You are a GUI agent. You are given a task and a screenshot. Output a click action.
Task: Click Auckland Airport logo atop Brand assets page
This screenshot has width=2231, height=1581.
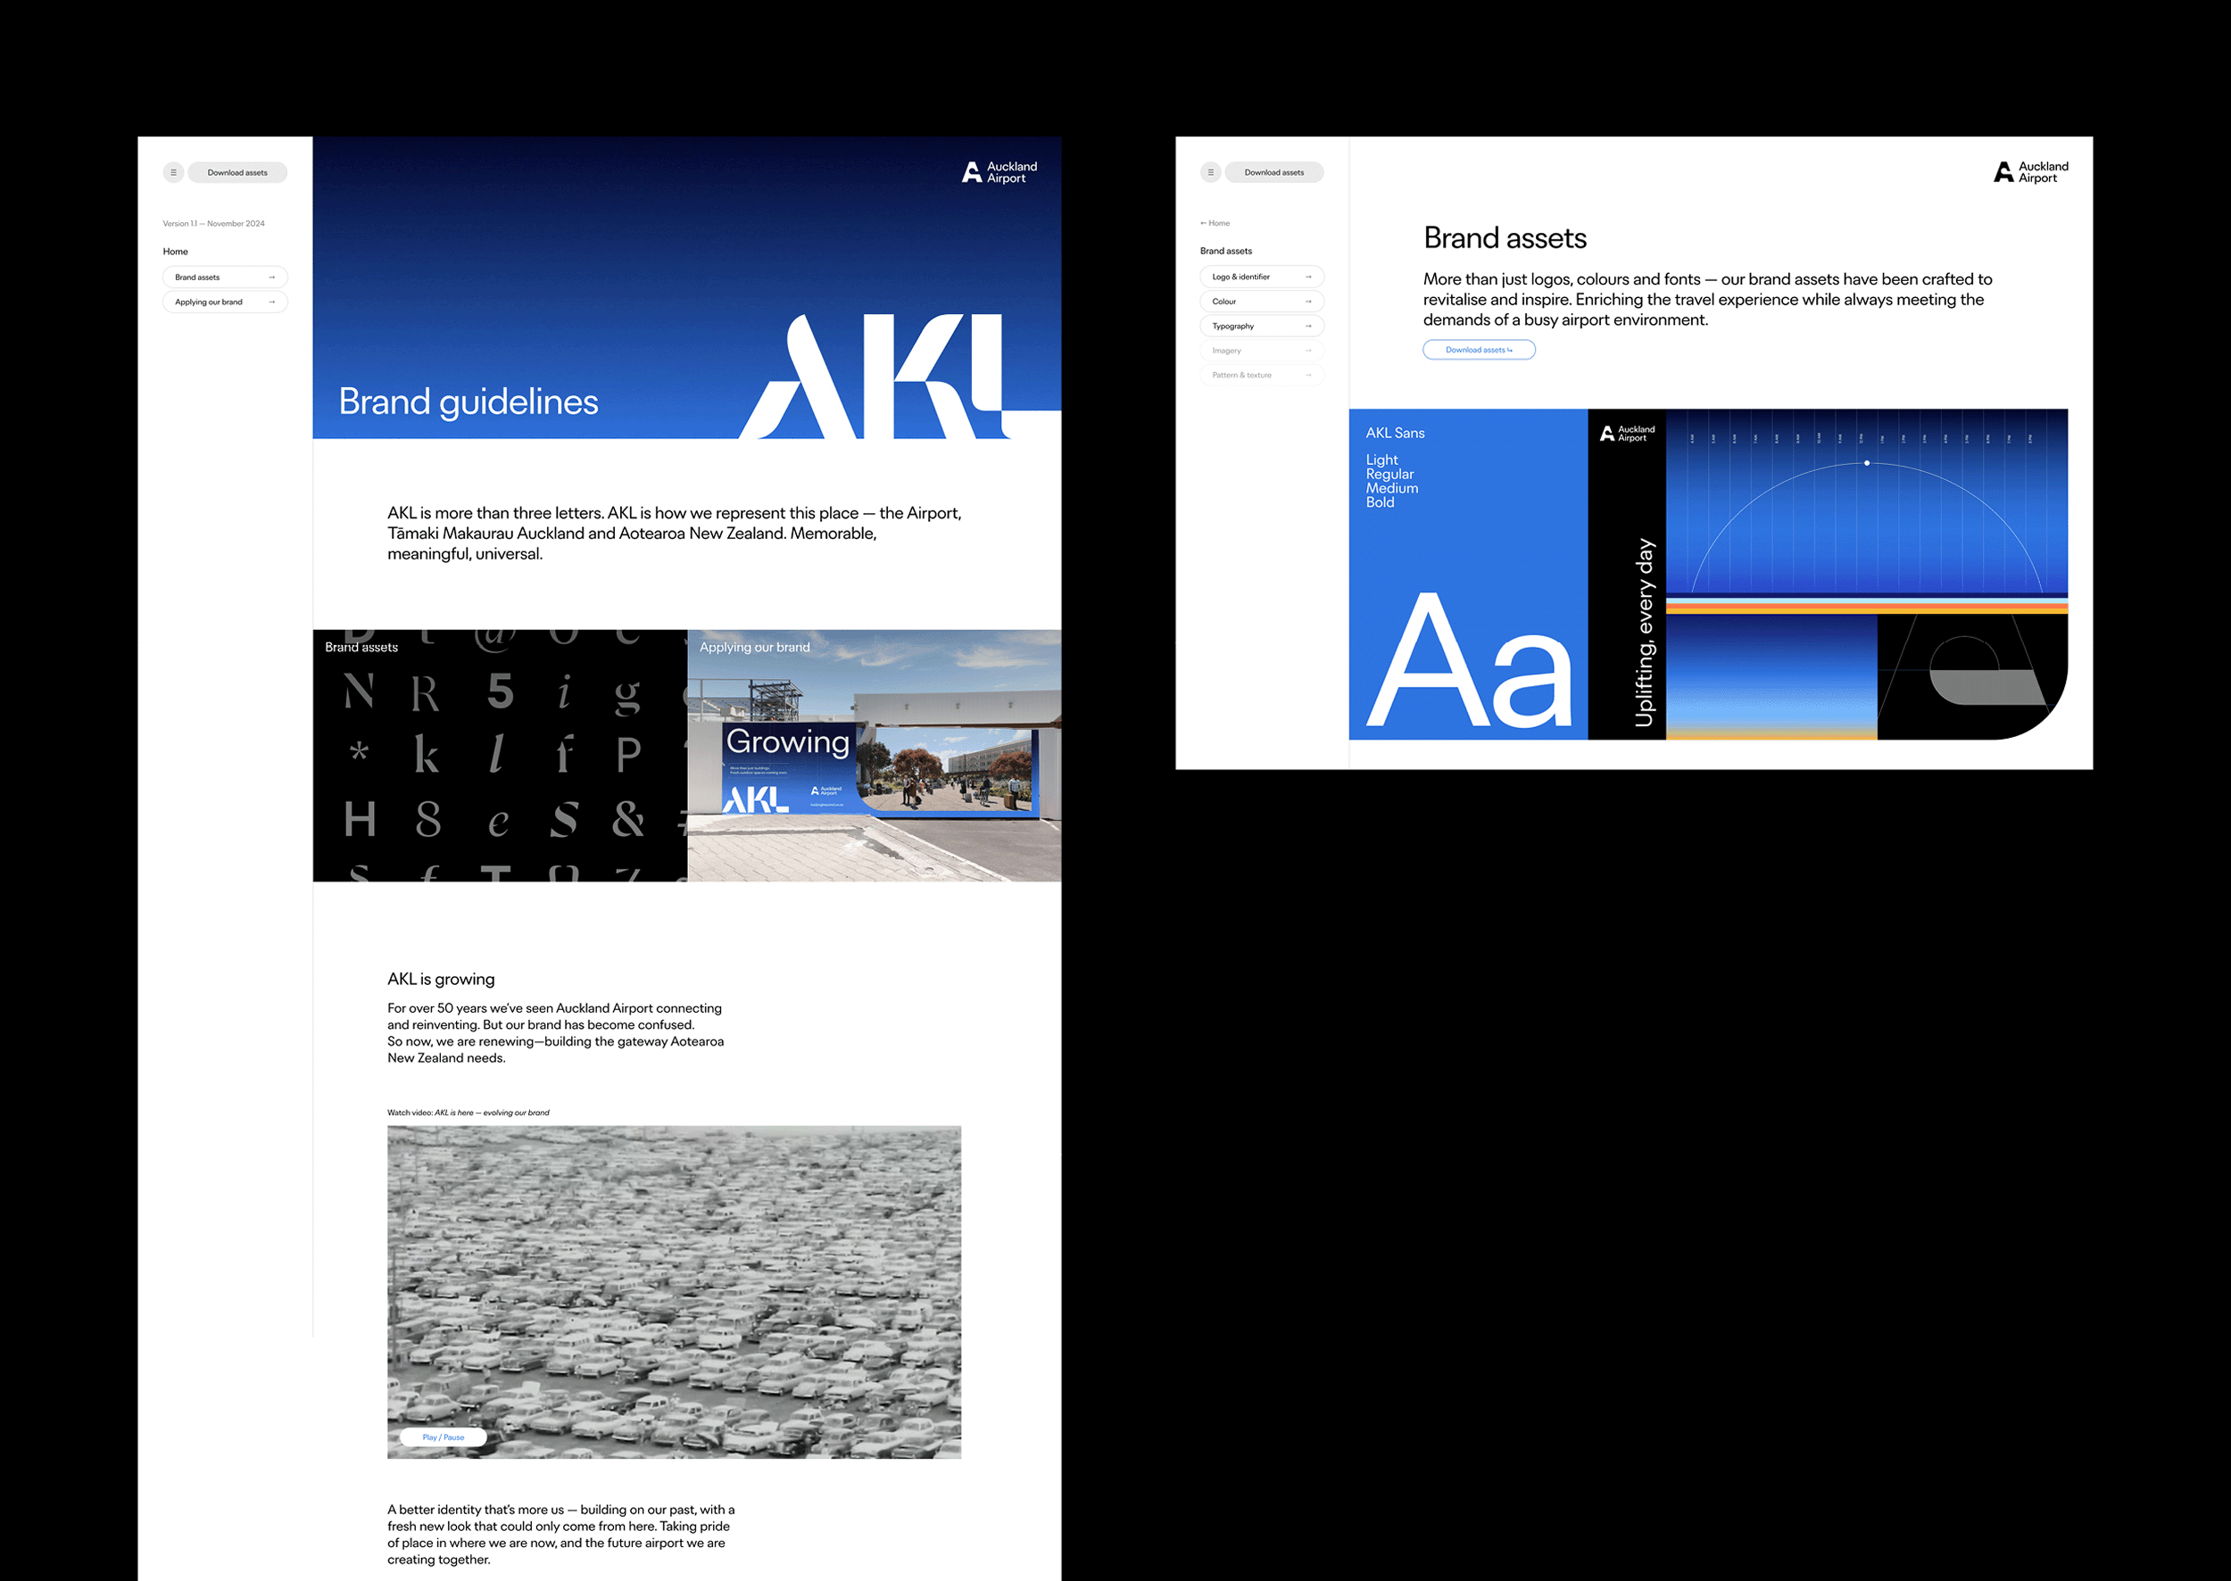(2030, 172)
